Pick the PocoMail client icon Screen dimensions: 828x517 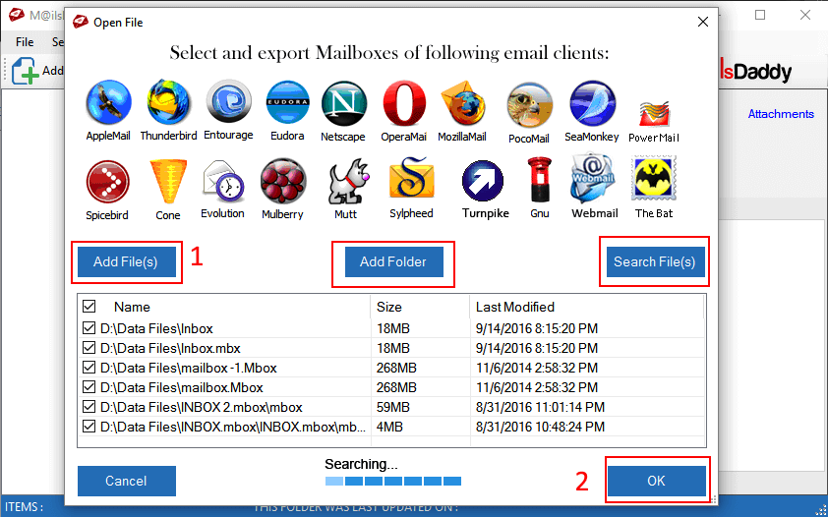coord(529,105)
